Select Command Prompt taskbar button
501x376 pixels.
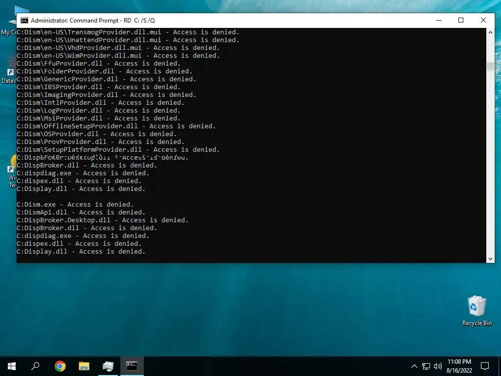[x=132, y=366]
